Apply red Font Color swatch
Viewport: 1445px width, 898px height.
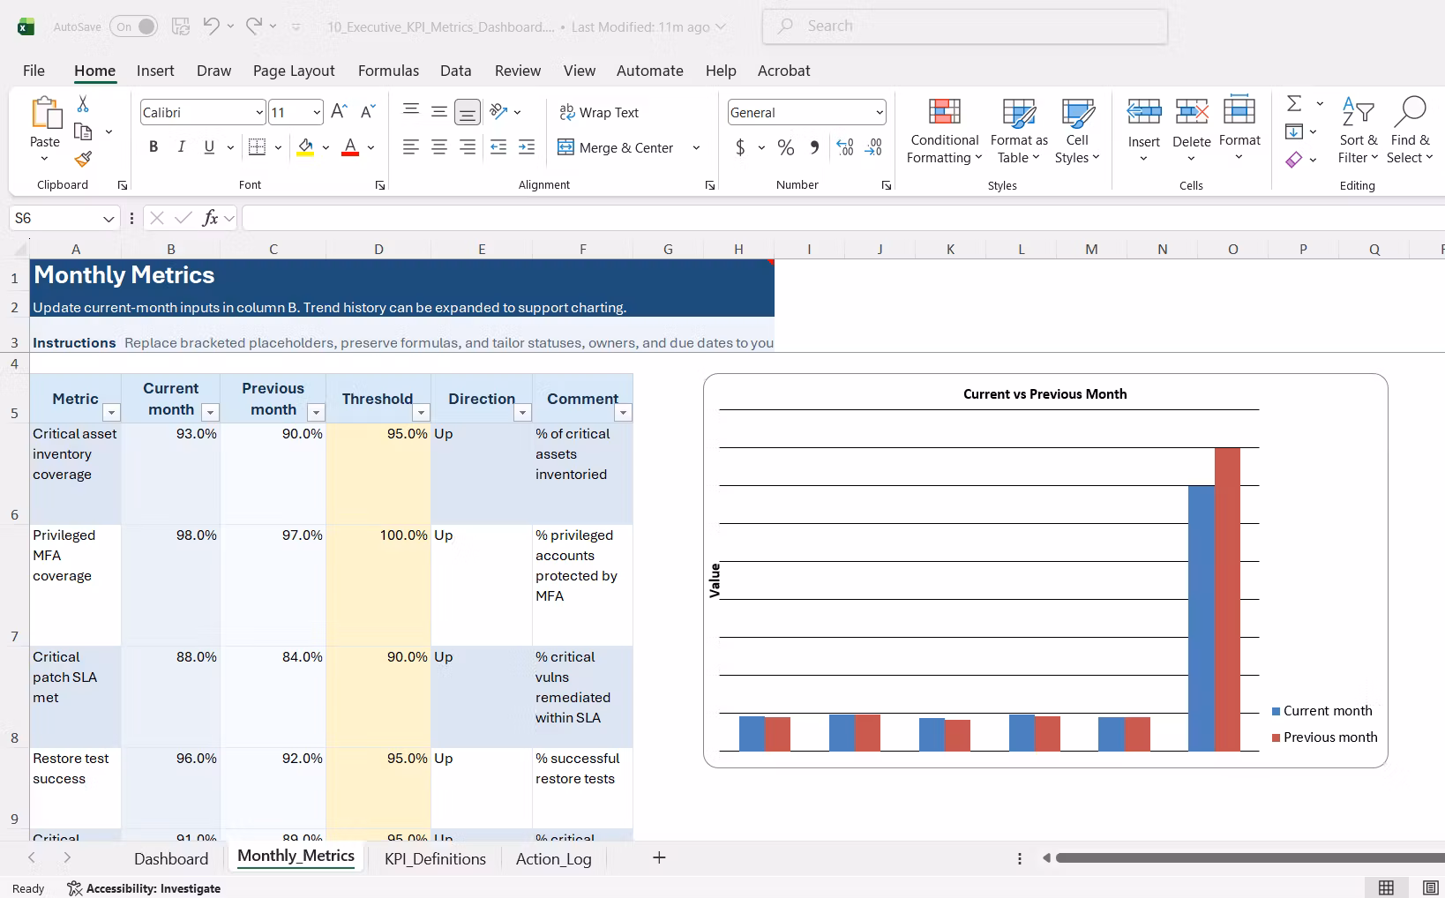coord(350,147)
